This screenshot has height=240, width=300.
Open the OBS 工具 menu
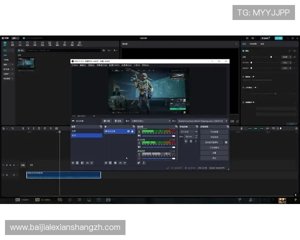136,65
